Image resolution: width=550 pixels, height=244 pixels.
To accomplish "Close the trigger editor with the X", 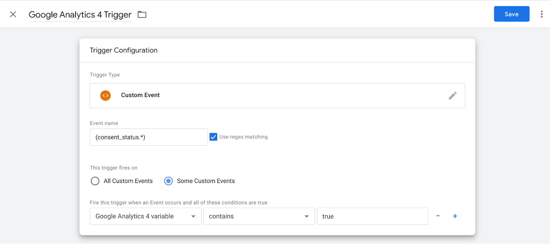I will [13, 14].
